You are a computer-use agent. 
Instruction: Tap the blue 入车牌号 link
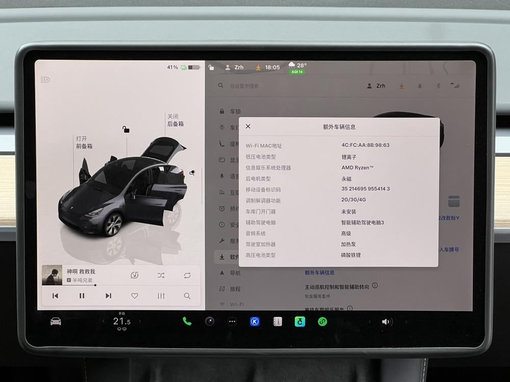pyautogui.click(x=449, y=250)
